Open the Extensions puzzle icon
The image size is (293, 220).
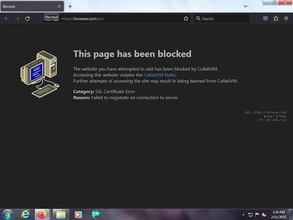(276, 18)
